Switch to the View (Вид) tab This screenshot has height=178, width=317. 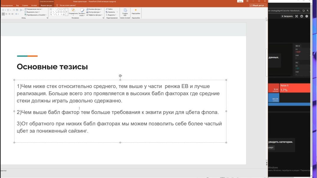click(18, 6)
